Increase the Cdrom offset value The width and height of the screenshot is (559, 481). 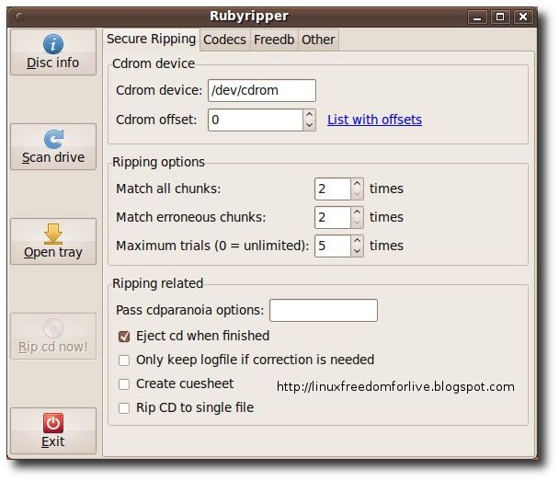click(x=309, y=114)
